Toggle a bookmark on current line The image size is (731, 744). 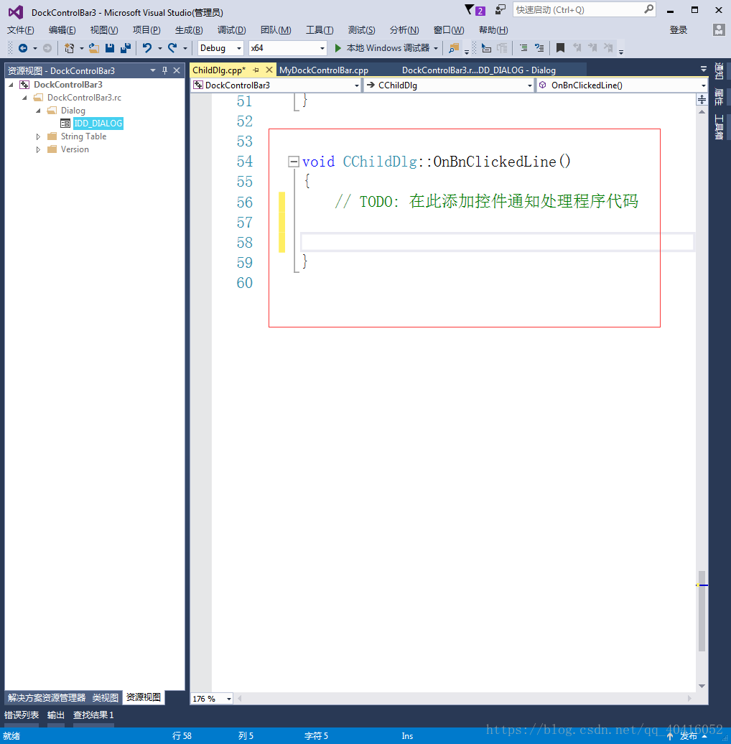(x=560, y=48)
